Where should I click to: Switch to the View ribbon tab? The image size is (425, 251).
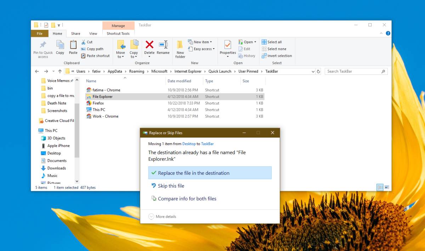coord(93,33)
